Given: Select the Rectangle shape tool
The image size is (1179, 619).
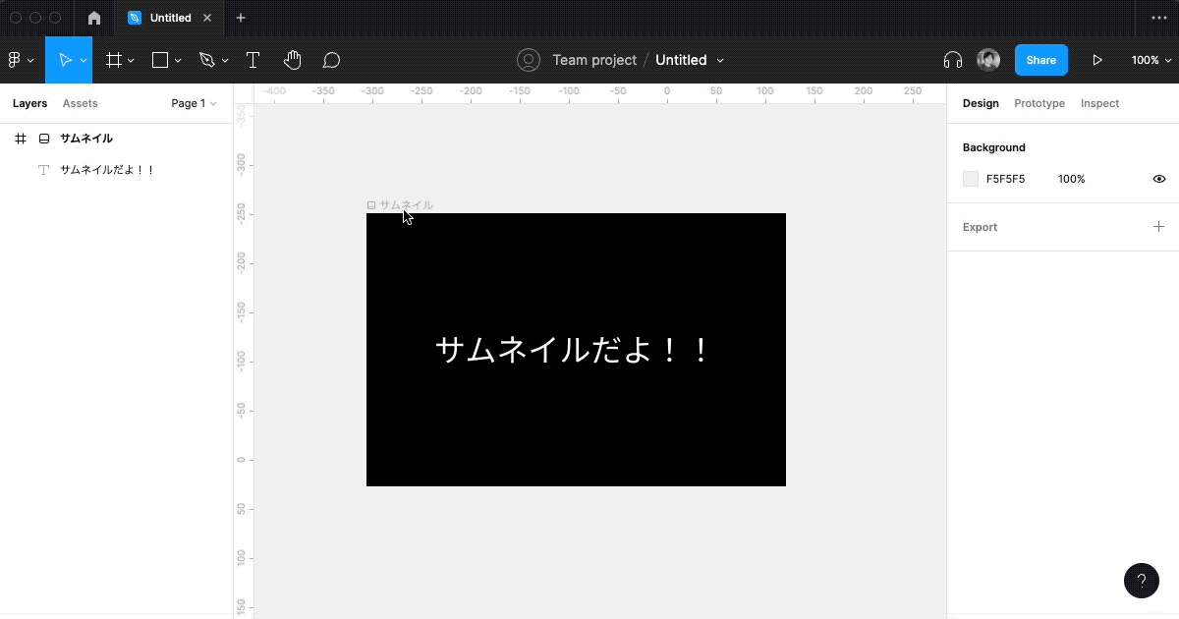Looking at the screenshot, I should (x=159, y=60).
